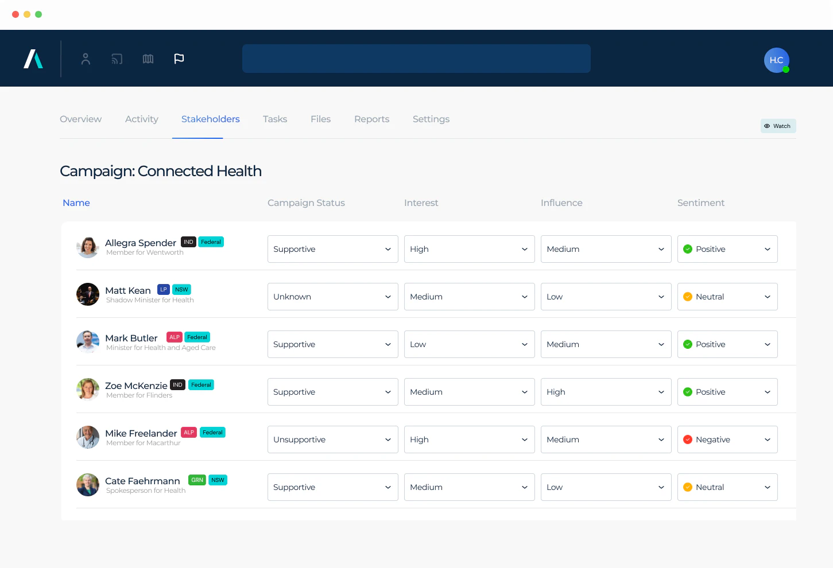
Task: Open the Reports tab
Action: (x=371, y=119)
